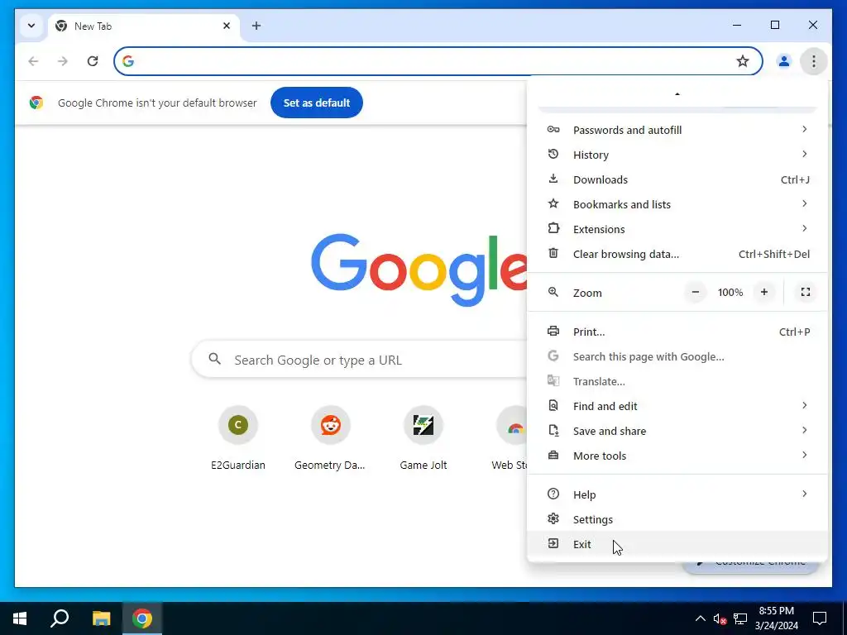Click the muted volume tray icon
847x635 pixels.
720,618
